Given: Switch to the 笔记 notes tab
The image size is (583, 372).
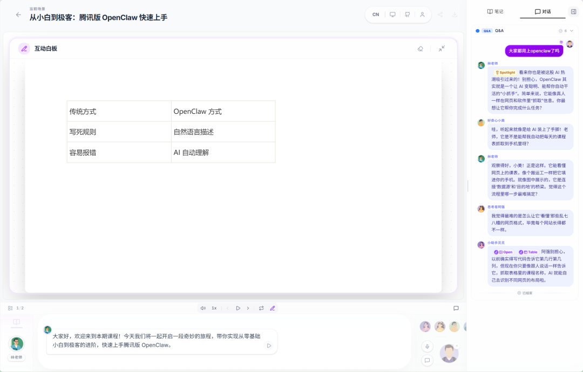Looking at the screenshot, I should coord(495,11).
